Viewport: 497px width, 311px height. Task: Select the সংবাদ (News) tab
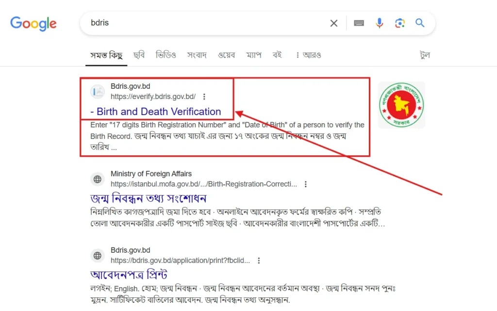197,55
